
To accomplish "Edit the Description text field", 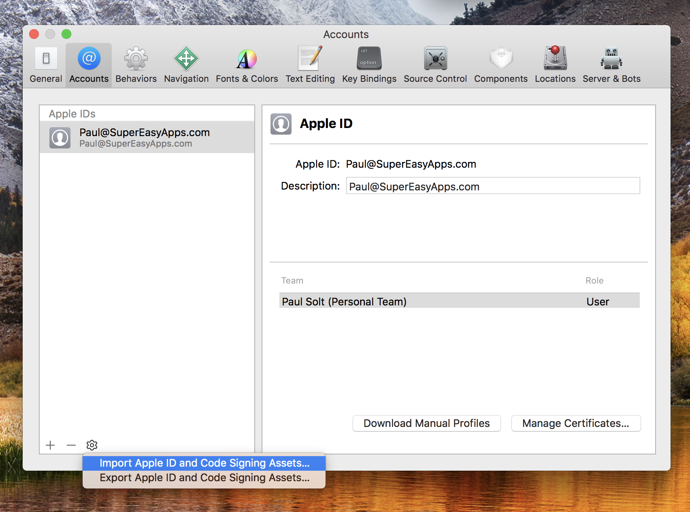I will point(492,186).
